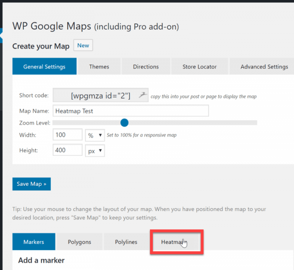Click the Save Map button
The image size is (294, 270).
(31, 184)
